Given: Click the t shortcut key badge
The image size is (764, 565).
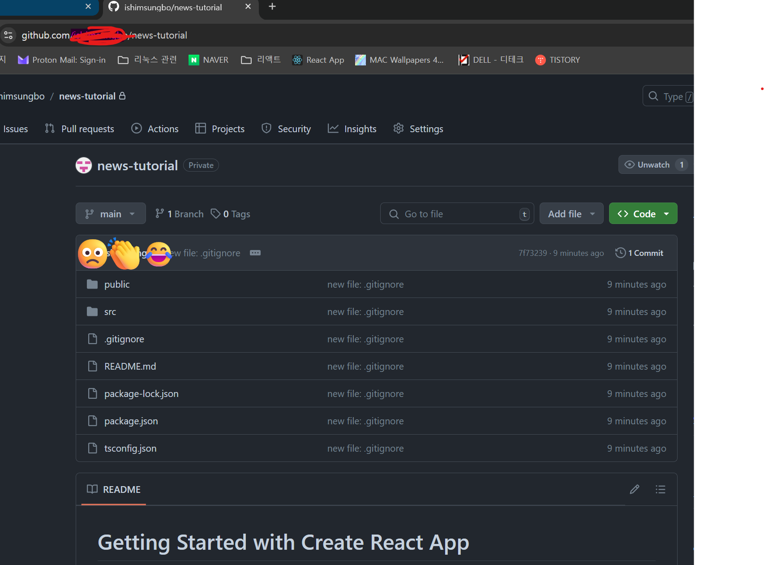Looking at the screenshot, I should point(524,214).
